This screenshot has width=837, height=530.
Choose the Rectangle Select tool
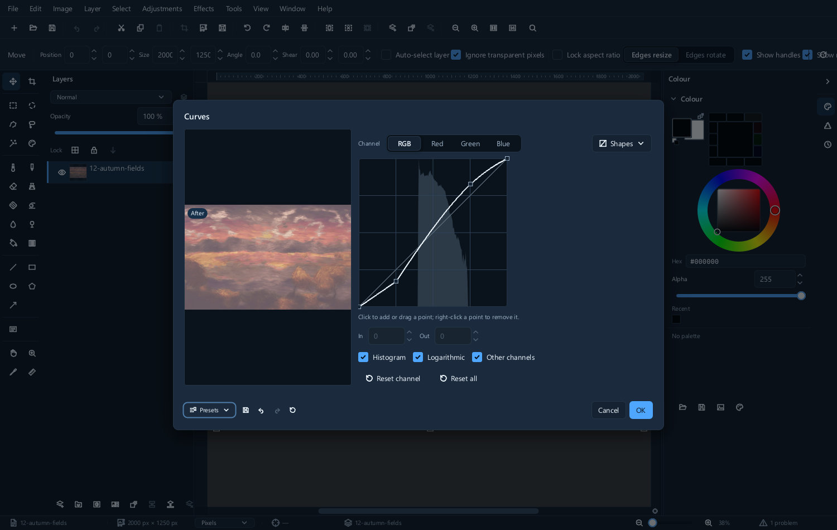(13, 105)
